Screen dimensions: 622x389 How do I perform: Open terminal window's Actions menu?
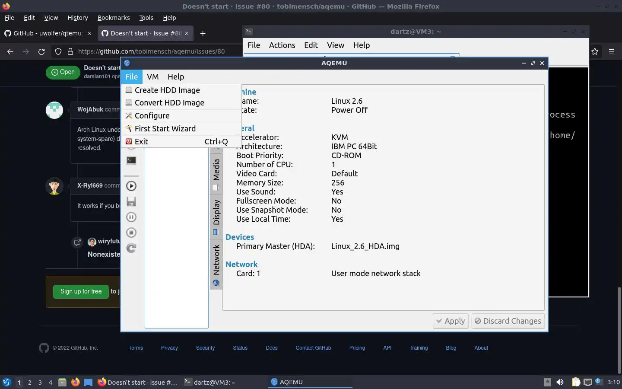282,45
